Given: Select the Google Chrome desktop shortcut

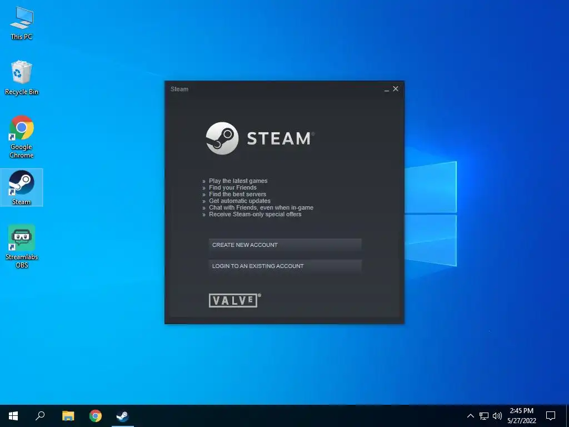Looking at the screenshot, I should (22, 137).
